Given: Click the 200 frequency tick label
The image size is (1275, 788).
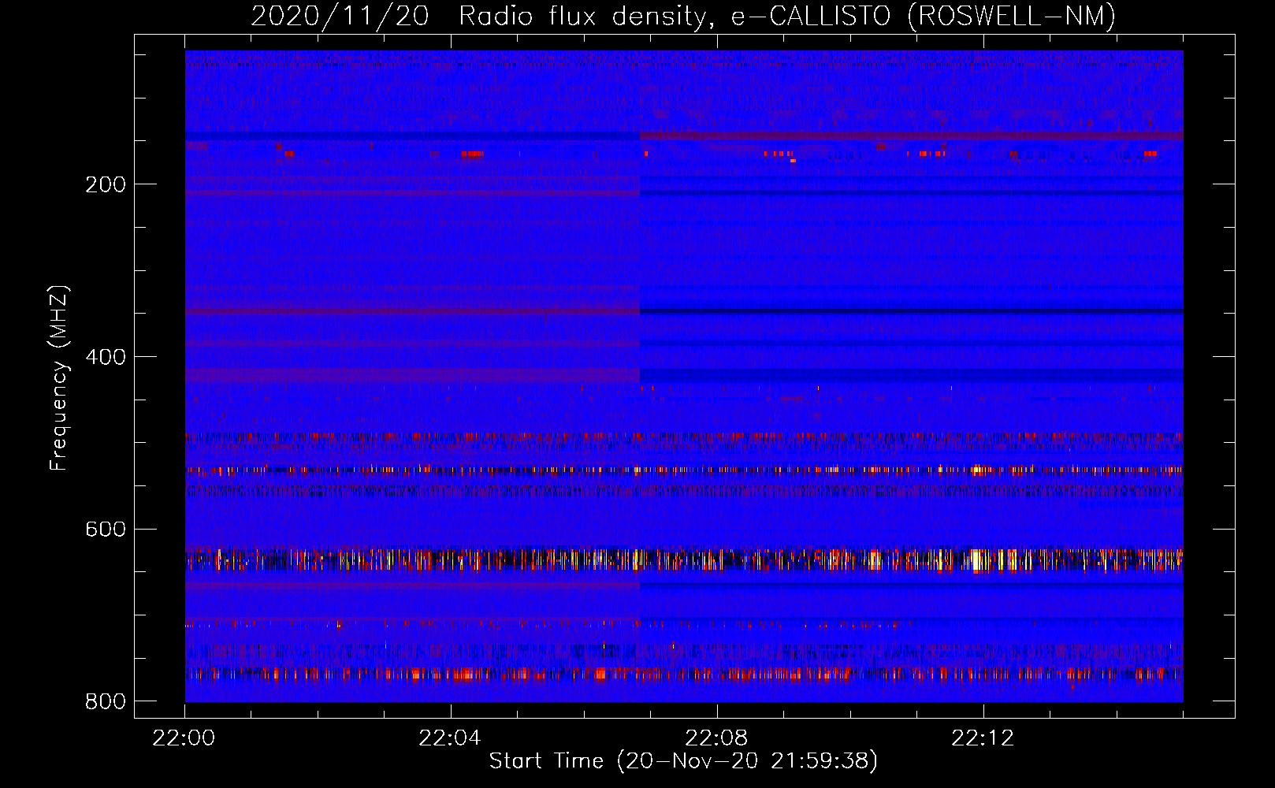Looking at the screenshot, I should pos(106,184).
